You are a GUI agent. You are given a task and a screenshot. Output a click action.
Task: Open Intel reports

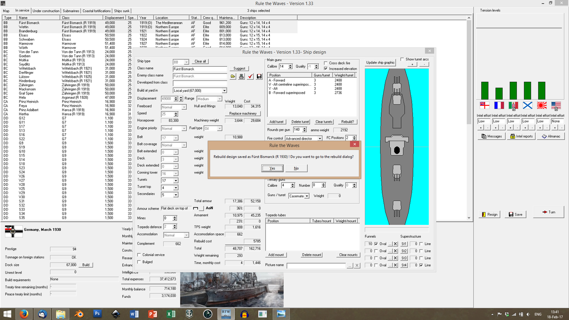coord(521,136)
